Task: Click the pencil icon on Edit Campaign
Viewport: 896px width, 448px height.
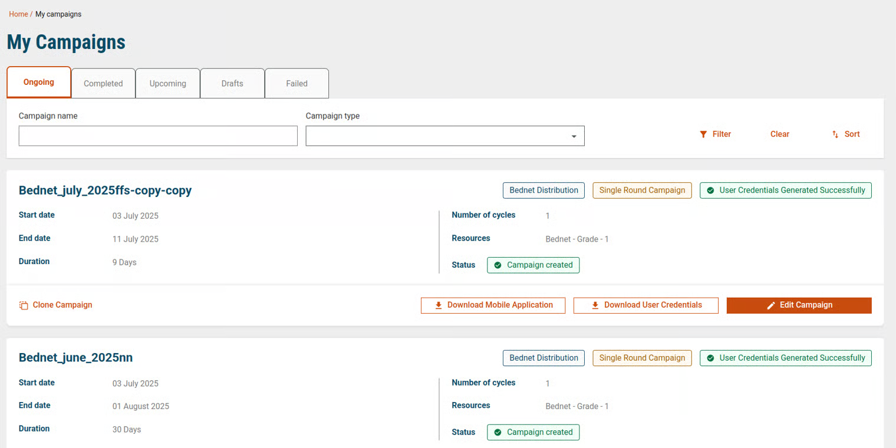Action: click(x=770, y=305)
